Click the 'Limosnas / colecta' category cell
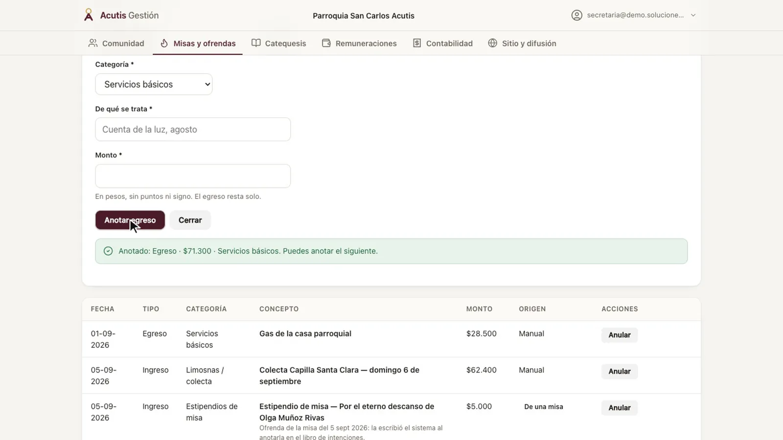 [205, 375]
